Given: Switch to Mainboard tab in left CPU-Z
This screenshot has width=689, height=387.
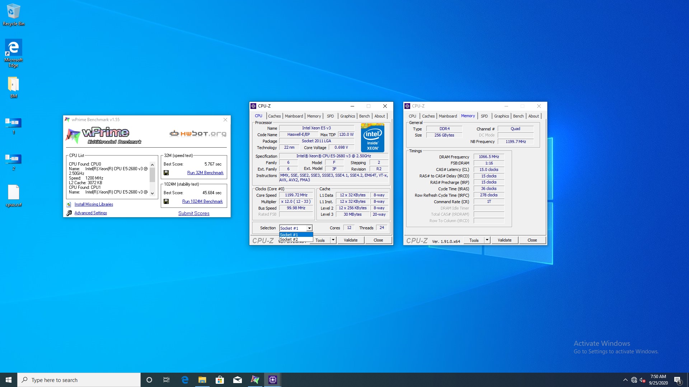Looking at the screenshot, I should (294, 116).
